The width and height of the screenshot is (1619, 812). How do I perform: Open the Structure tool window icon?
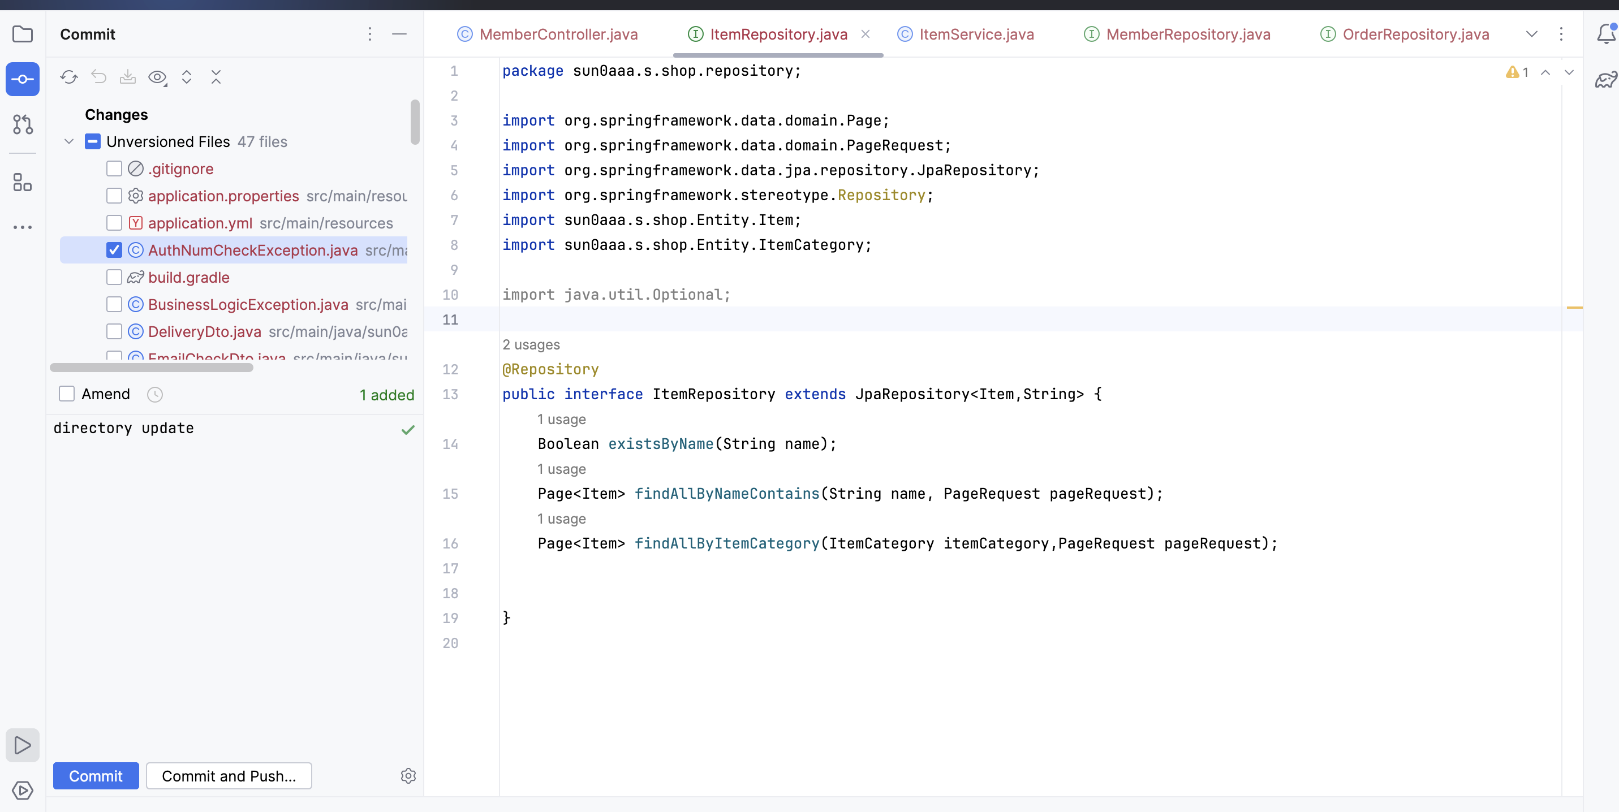pos(23,183)
